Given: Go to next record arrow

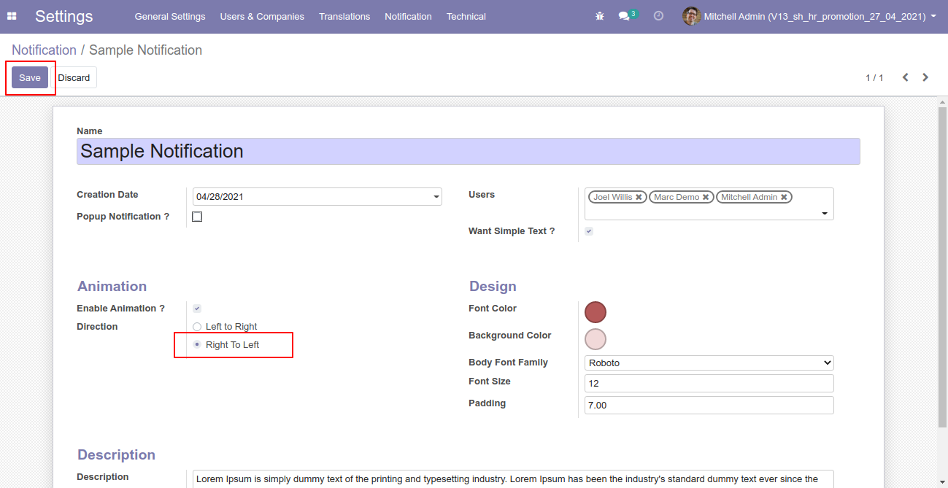Looking at the screenshot, I should pyautogui.click(x=925, y=77).
